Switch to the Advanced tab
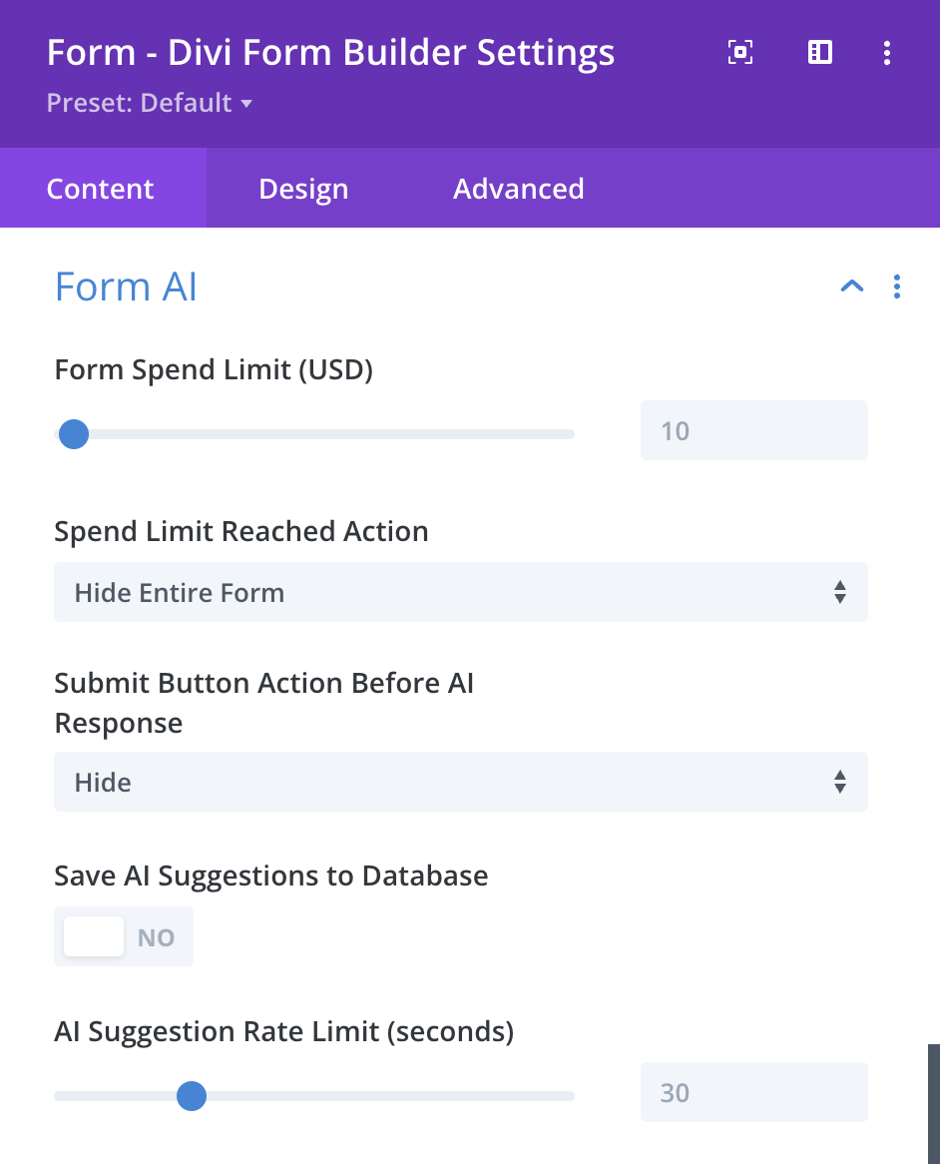 (518, 188)
